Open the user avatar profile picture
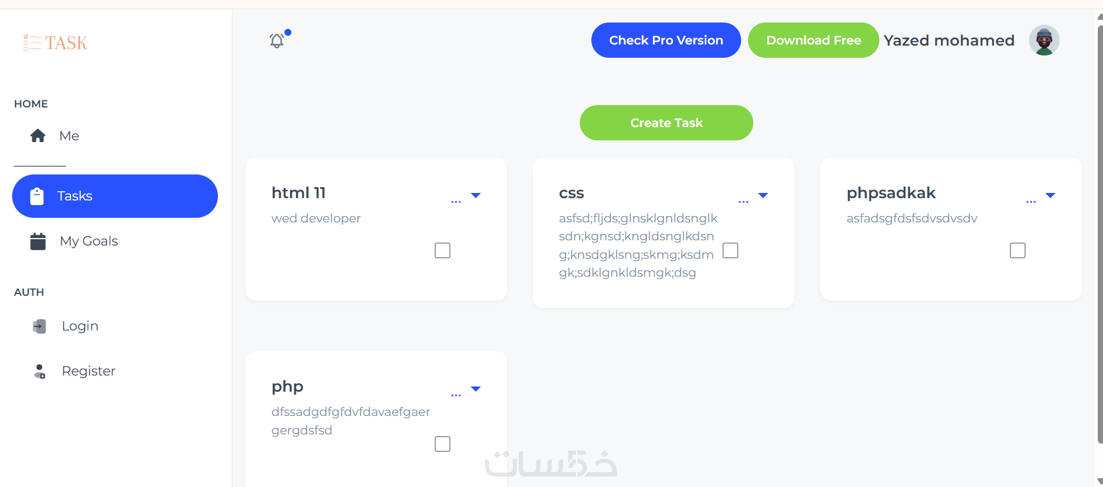 click(x=1043, y=40)
